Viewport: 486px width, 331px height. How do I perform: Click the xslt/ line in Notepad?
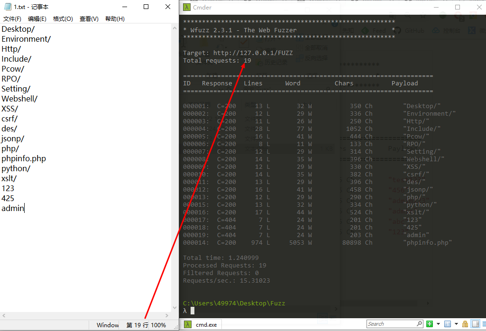click(x=9, y=178)
